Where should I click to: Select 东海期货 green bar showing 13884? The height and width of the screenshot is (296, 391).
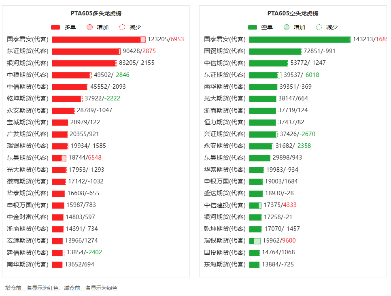(x=254, y=264)
